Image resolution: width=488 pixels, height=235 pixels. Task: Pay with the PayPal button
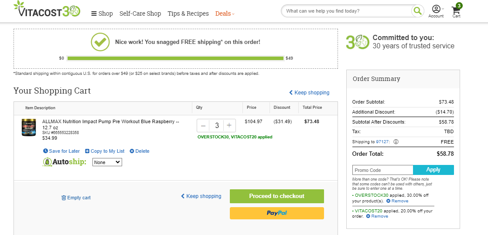[x=276, y=213]
